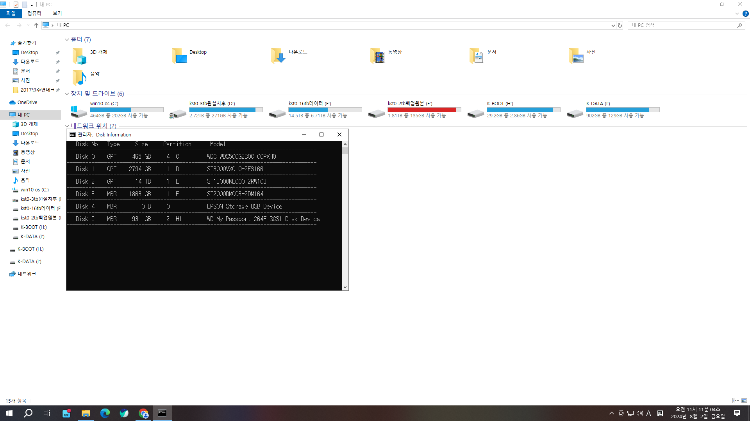This screenshot has height=421, width=750.
Task: Click the volume icon in system tray
Action: click(639, 413)
